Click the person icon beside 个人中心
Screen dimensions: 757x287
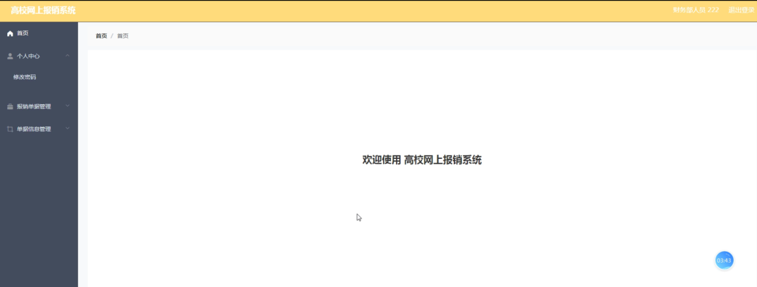(x=10, y=56)
